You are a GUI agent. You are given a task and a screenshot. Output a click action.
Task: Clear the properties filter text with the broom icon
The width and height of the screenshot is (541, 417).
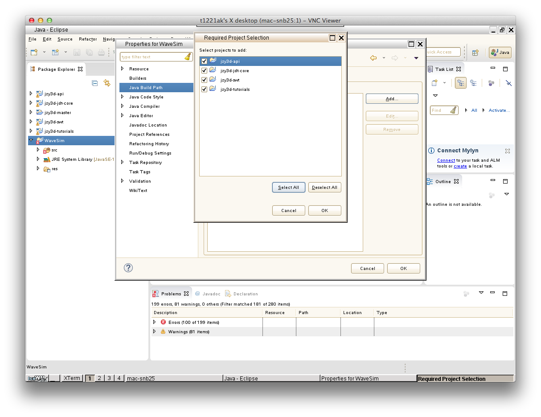(x=188, y=57)
